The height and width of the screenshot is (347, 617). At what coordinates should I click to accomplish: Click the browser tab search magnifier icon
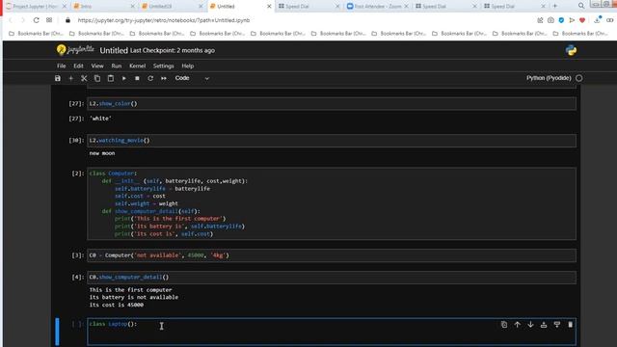[581, 6]
